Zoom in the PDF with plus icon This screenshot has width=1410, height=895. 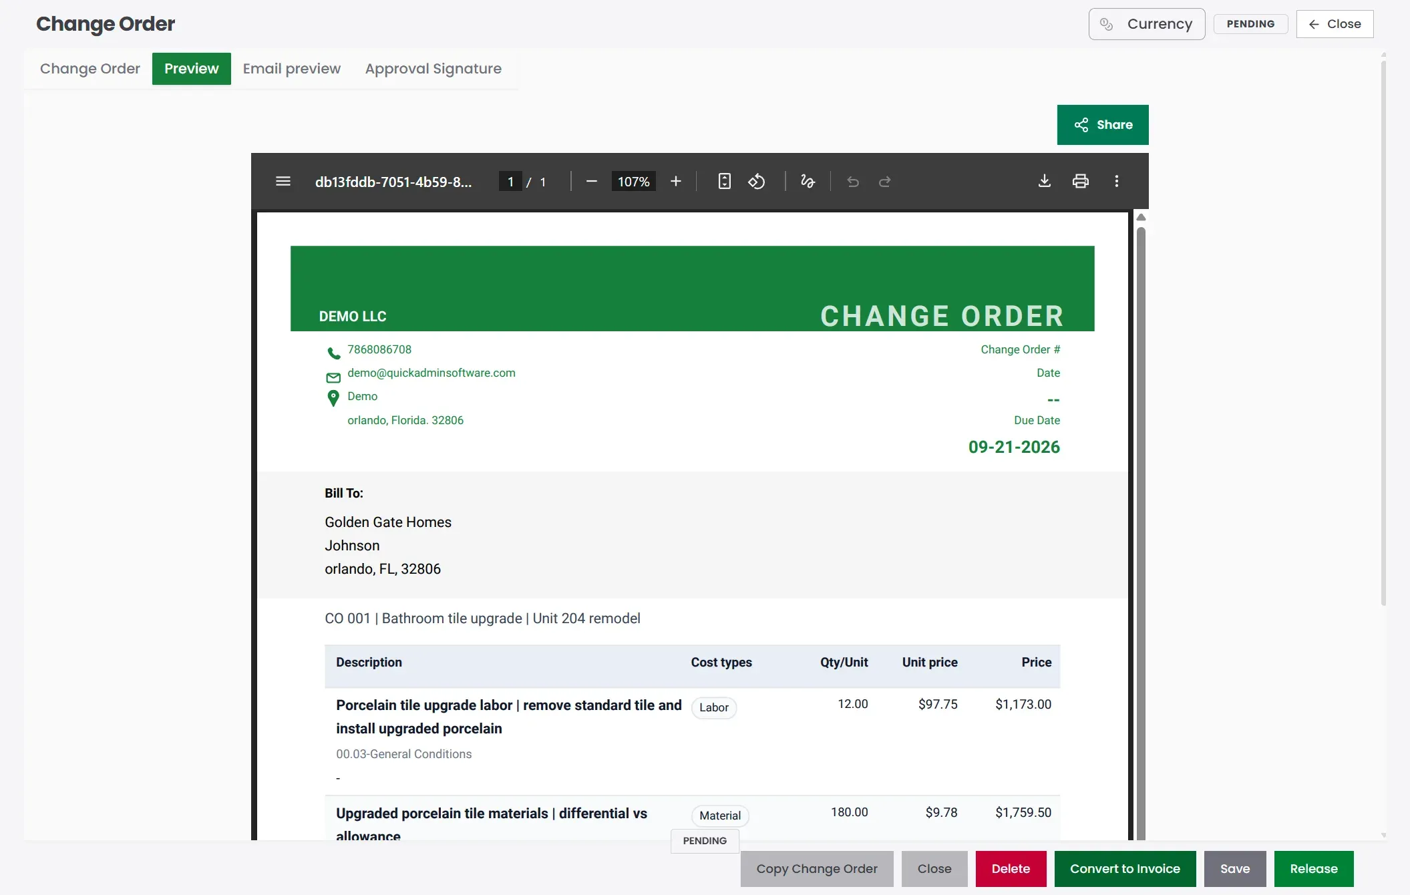[675, 181]
